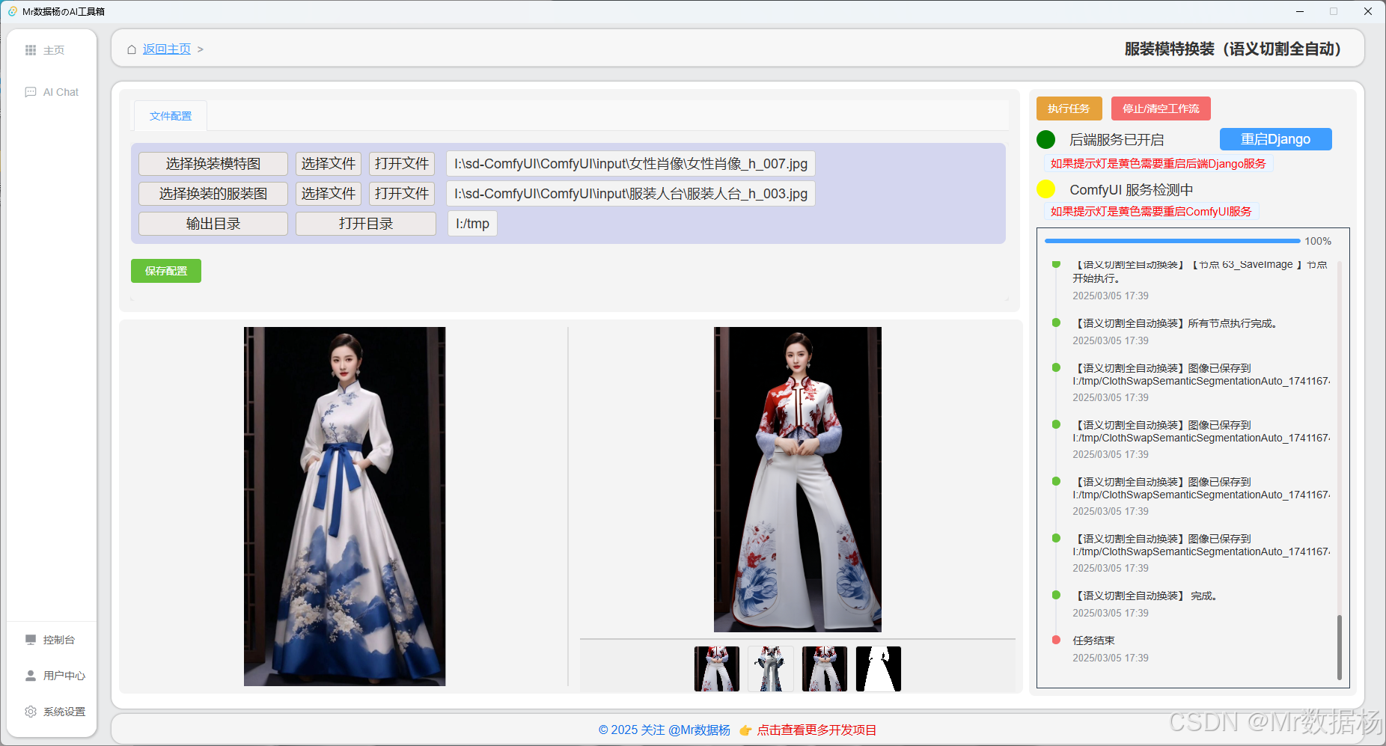Image resolution: width=1386 pixels, height=746 pixels.
Task: Click the 选择换装的服装图 button
Action: click(213, 194)
